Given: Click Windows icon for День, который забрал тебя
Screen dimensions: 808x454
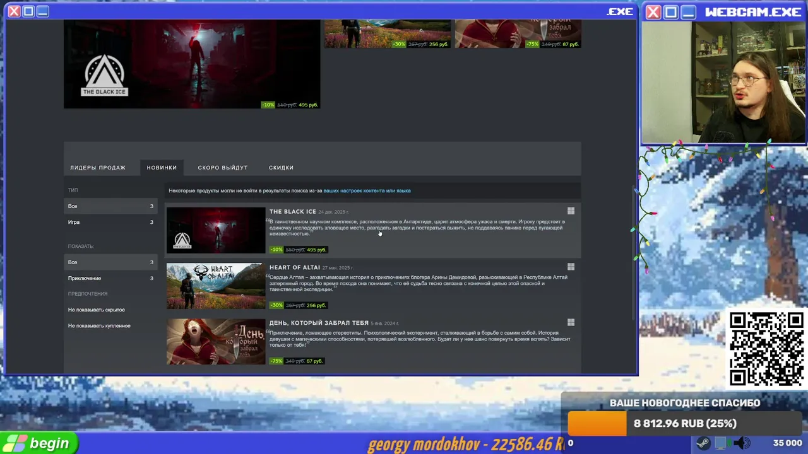Looking at the screenshot, I should (571, 322).
